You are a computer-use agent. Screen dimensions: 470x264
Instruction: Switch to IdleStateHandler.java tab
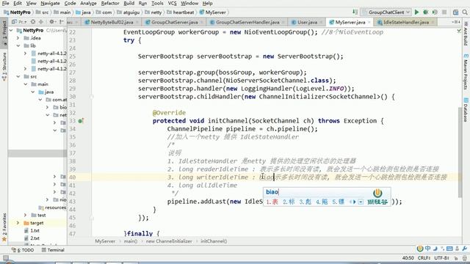[x=406, y=22]
